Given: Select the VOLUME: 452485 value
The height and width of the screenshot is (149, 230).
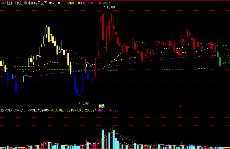Looking at the screenshot, I should point(63,110).
